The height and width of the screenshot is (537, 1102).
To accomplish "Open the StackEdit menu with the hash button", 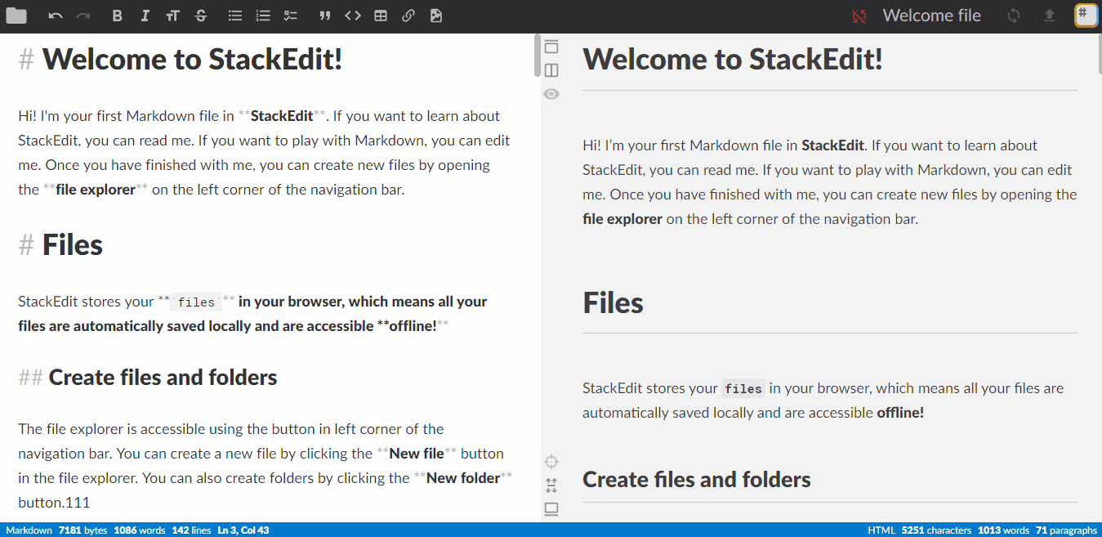I will pos(1086,15).
